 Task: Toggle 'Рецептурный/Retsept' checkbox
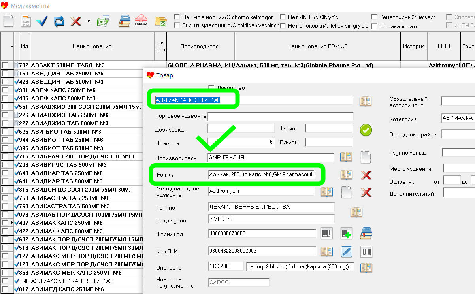pos(374,17)
